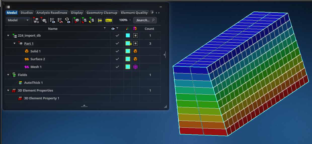
Task: Click the swap visibility icon with circular arrows
Action: point(67,20)
